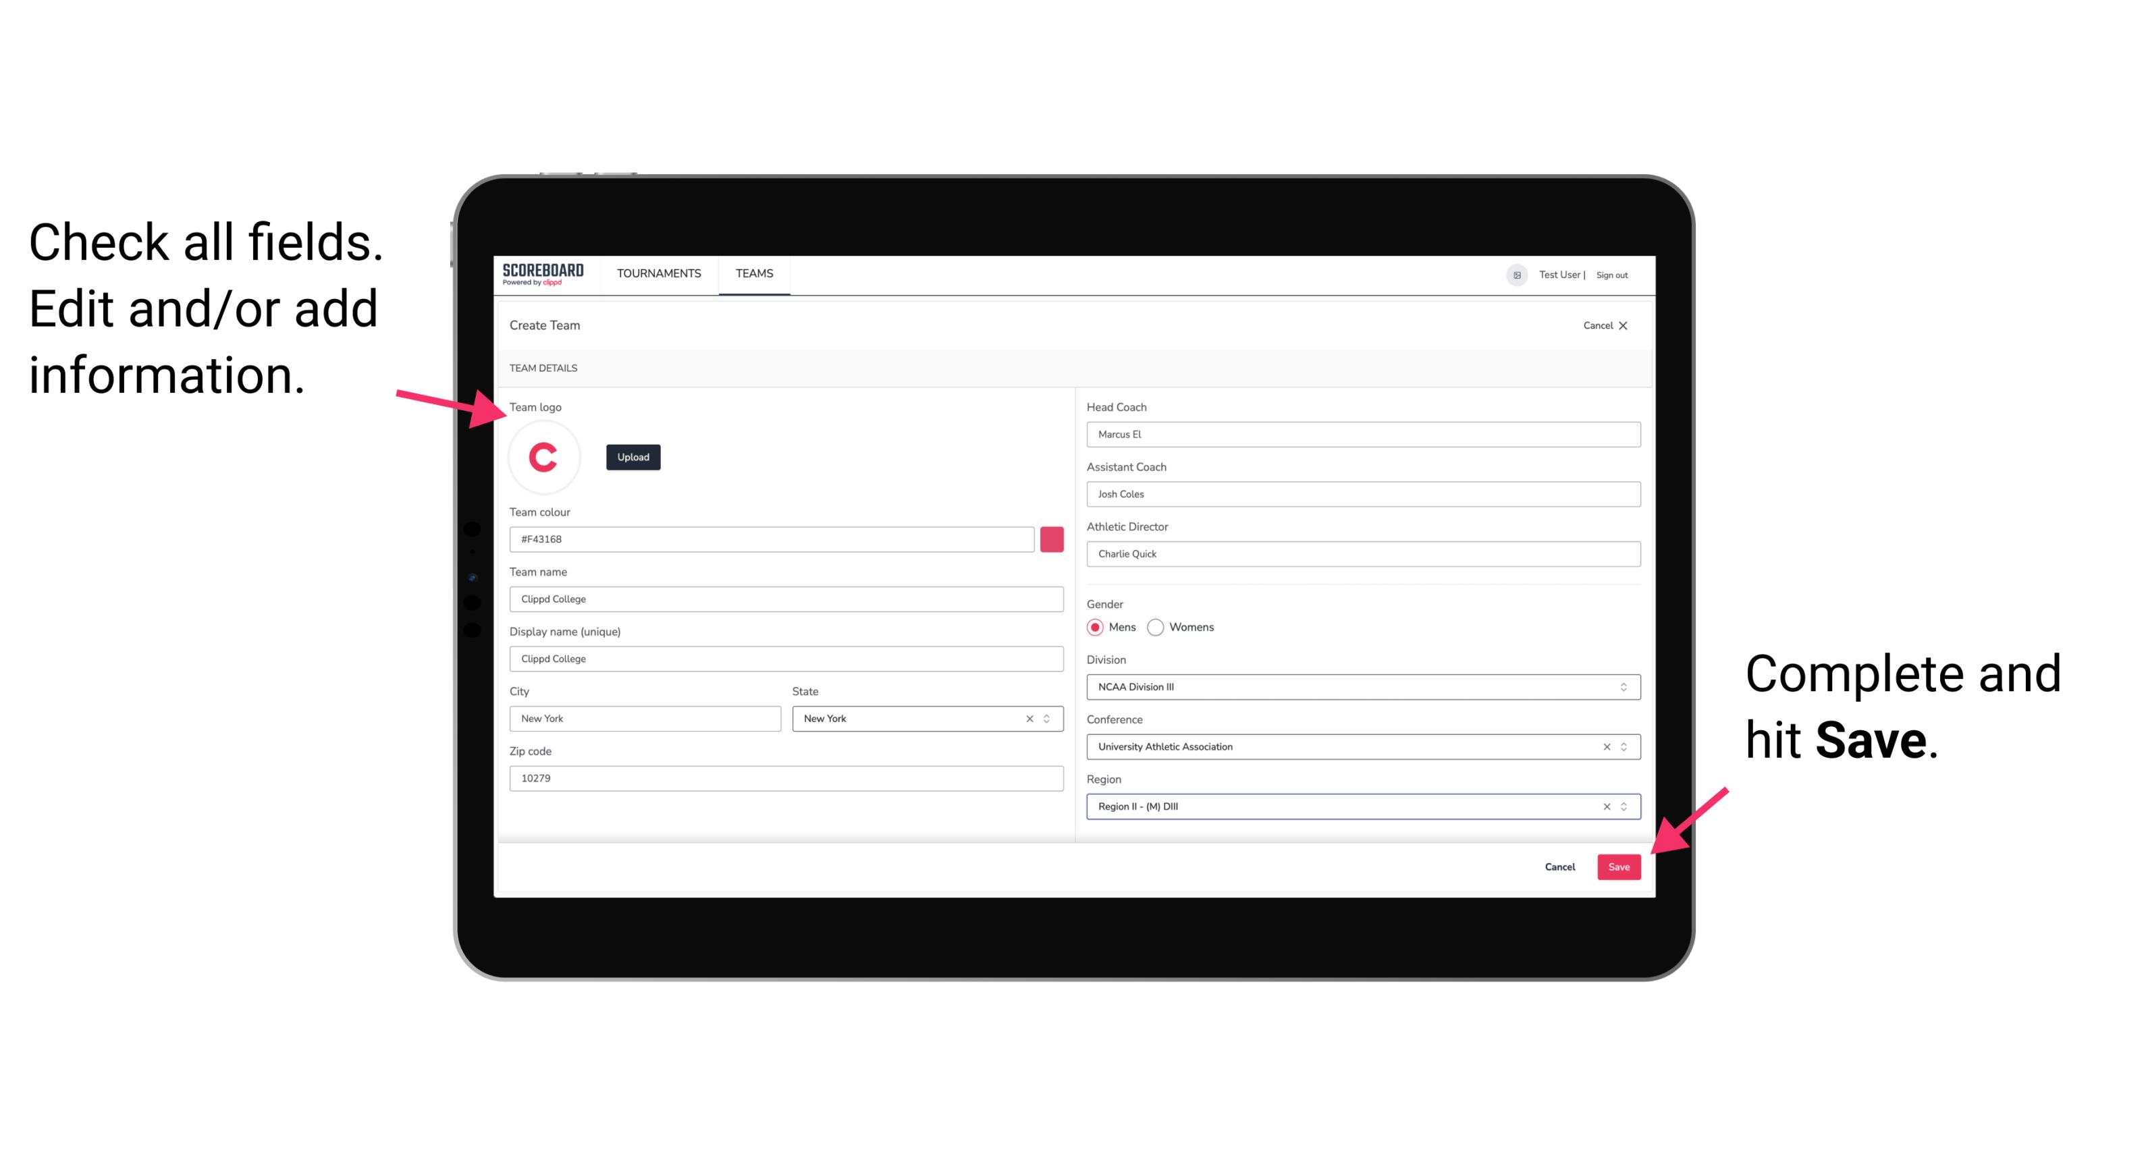2146x1154 pixels.
Task: Click the Test User account icon
Action: click(1511, 274)
